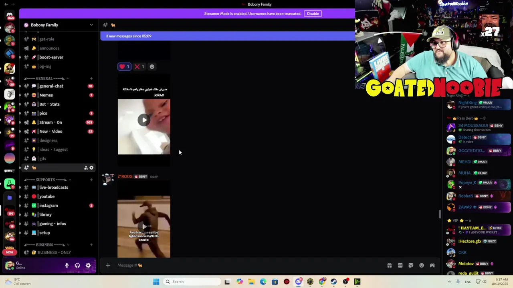Open Popeye X member entry
This screenshot has height=288, width=513.
(x=479, y=184)
